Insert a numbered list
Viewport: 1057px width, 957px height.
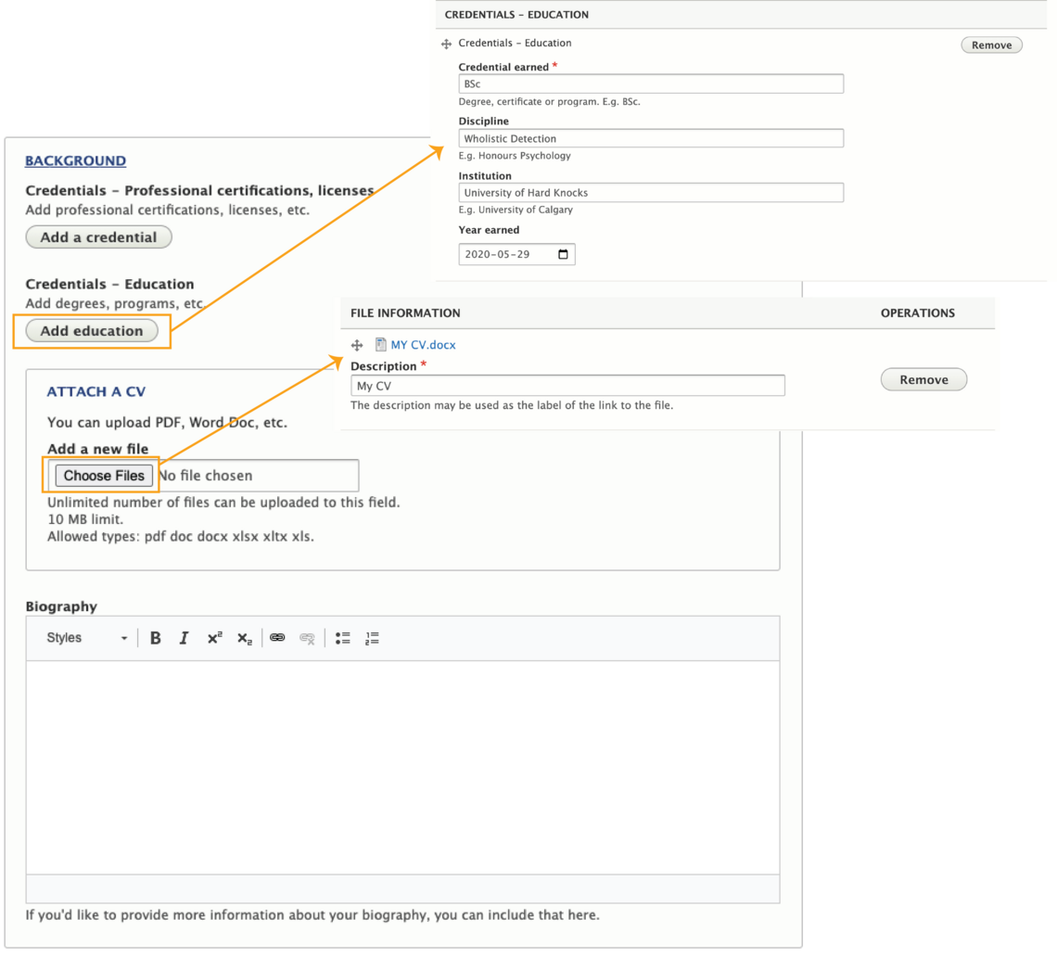[371, 638]
